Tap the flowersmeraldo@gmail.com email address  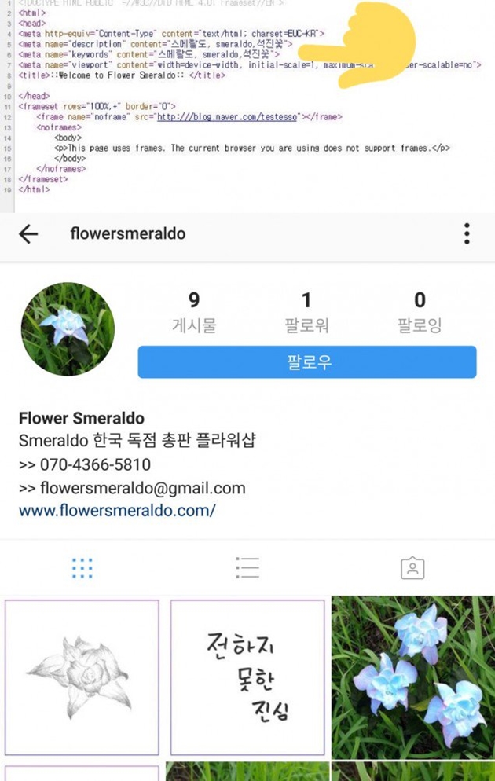[142, 488]
